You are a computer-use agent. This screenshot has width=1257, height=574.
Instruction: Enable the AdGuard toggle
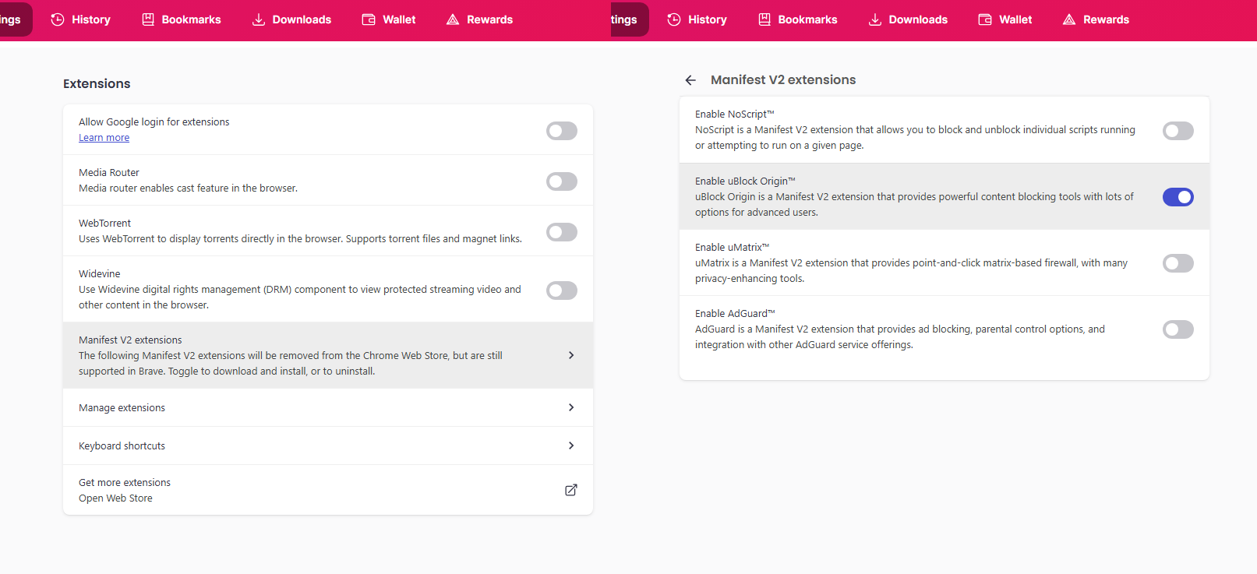pos(1178,329)
